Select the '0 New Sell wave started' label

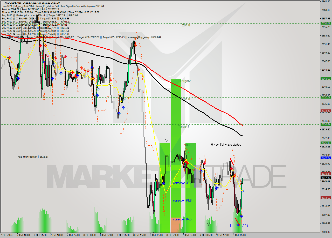pos(226,145)
